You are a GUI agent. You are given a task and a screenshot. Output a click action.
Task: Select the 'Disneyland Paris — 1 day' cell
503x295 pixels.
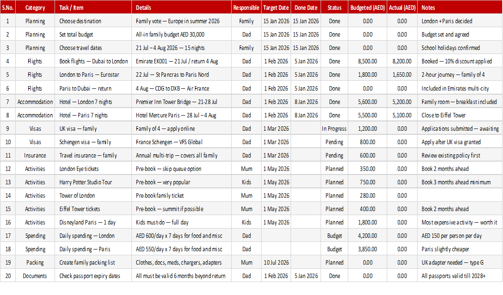(93, 222)
